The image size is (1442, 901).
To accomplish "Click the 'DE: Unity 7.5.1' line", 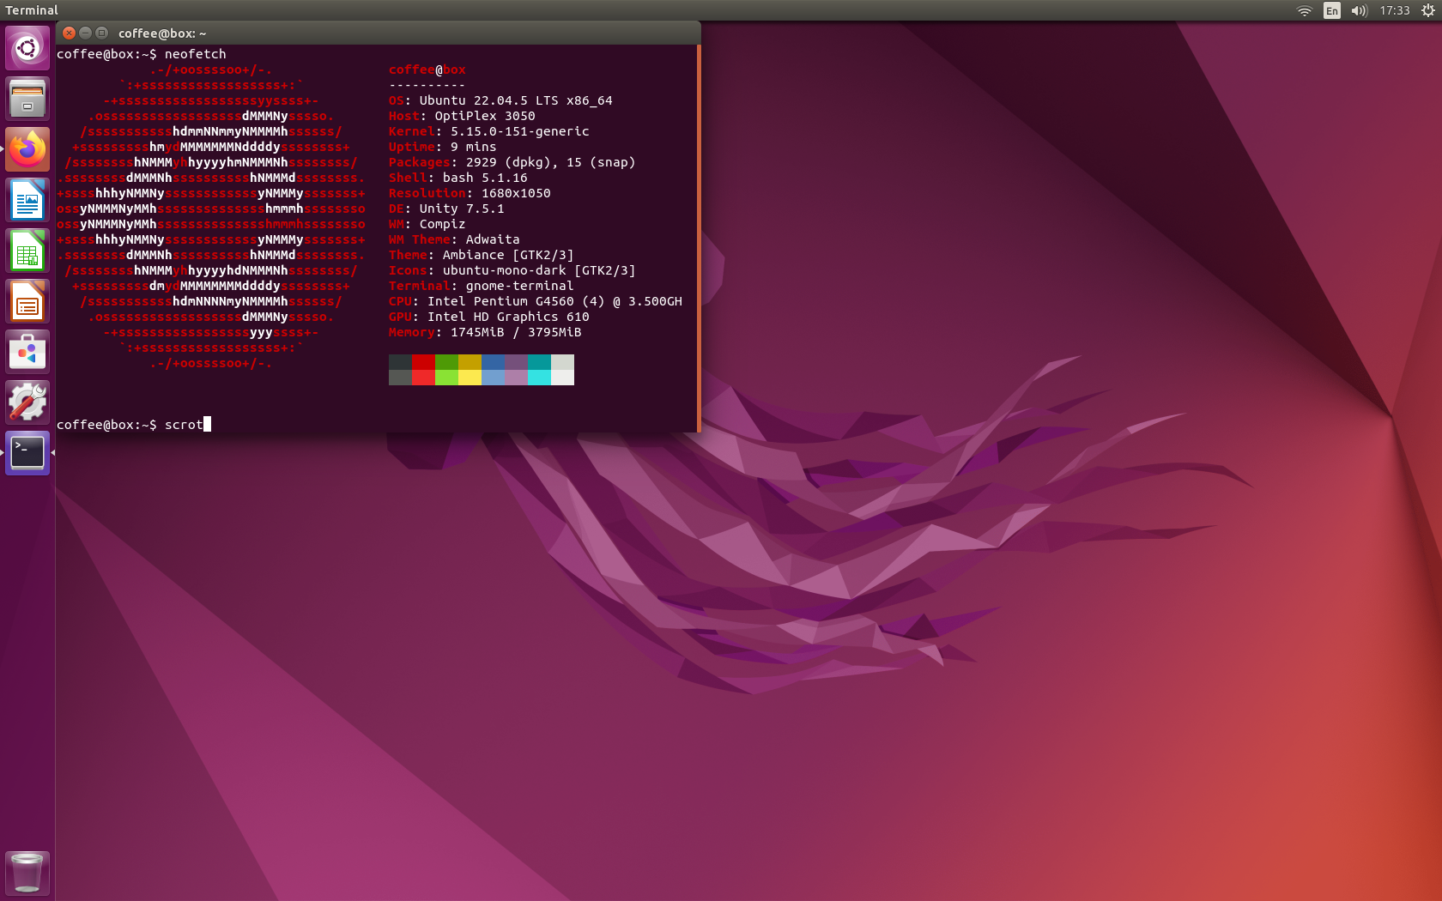I will [x=446, y=209].
